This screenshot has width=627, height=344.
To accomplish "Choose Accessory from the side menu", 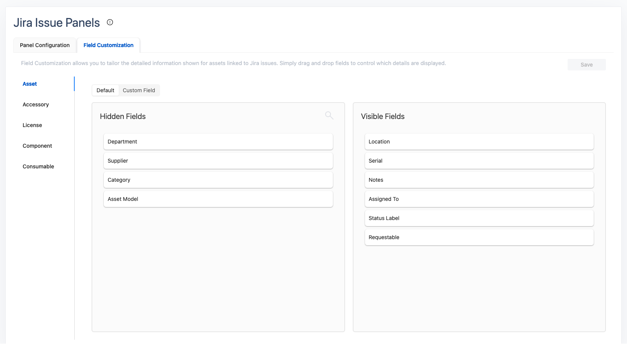I will point(36,104).
